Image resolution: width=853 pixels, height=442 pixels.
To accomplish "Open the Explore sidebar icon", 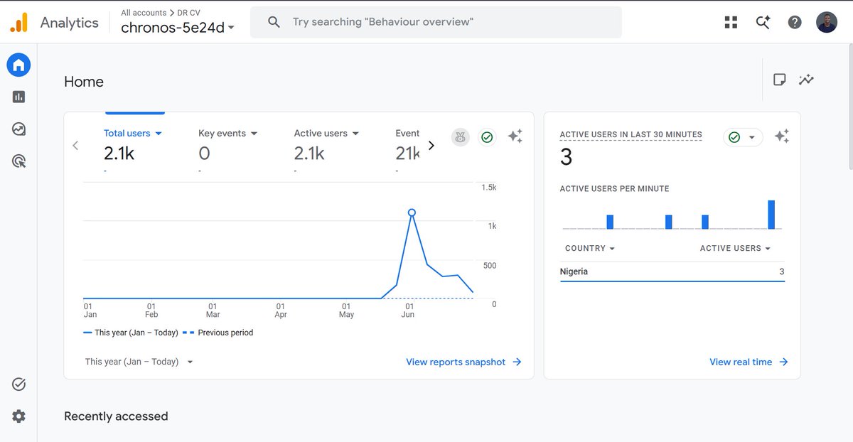I will [x=18, y=129].
